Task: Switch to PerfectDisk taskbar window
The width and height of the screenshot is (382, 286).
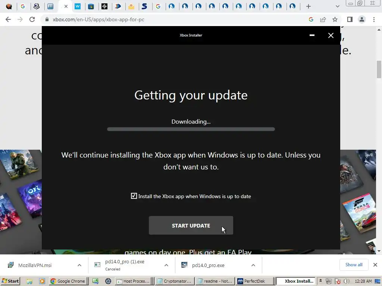Action: coord(255,281)
